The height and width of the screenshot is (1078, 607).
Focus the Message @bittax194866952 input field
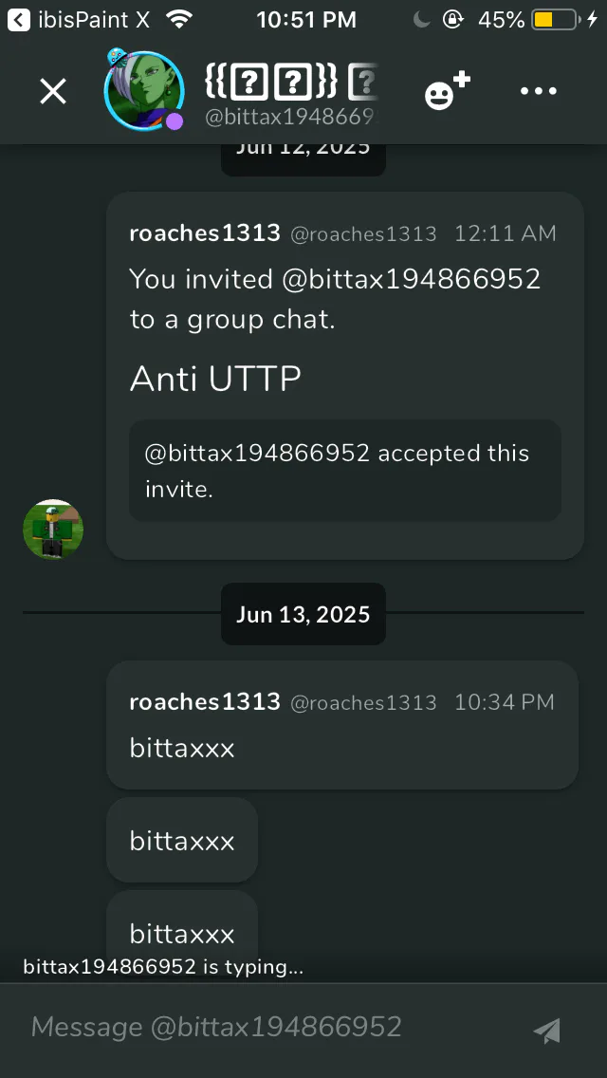pyautogui.click(x=275, y=1027)
